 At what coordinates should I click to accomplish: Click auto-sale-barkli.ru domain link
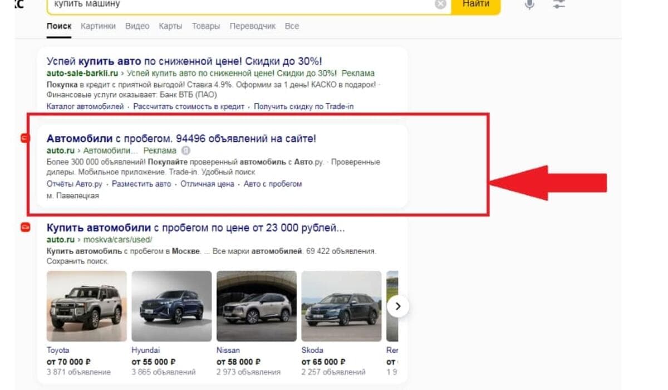pyautogui.click(x=83, y=73)
